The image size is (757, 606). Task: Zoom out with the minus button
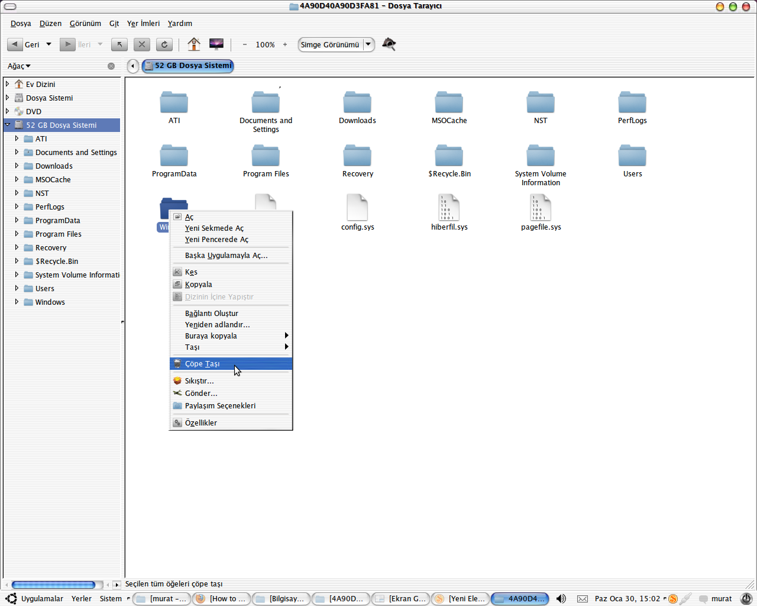[x=244, y=44]
